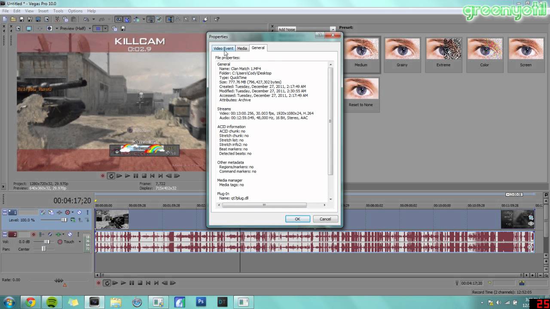
Task: Toggle Automatic Crossfades in the toolbar
Action: pos(127,19)
